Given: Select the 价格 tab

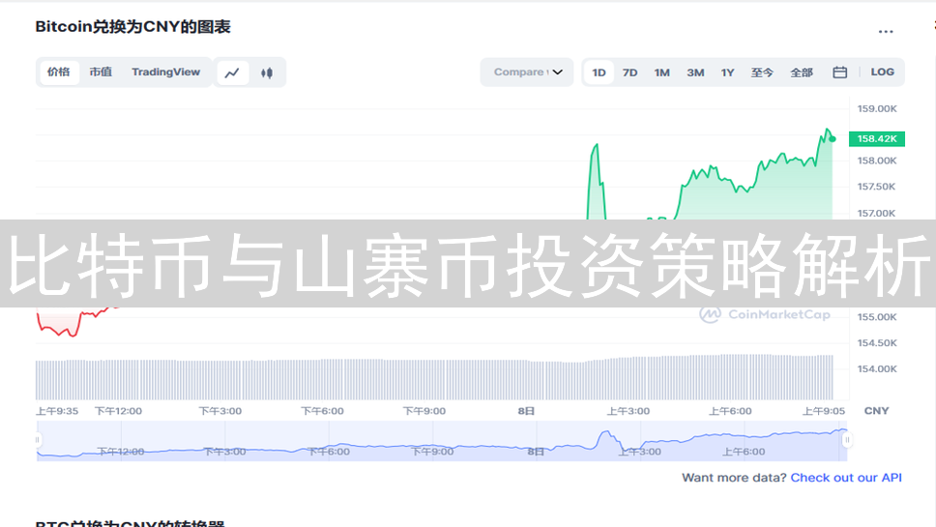Looking at the screenshot, I should [58, 73].
